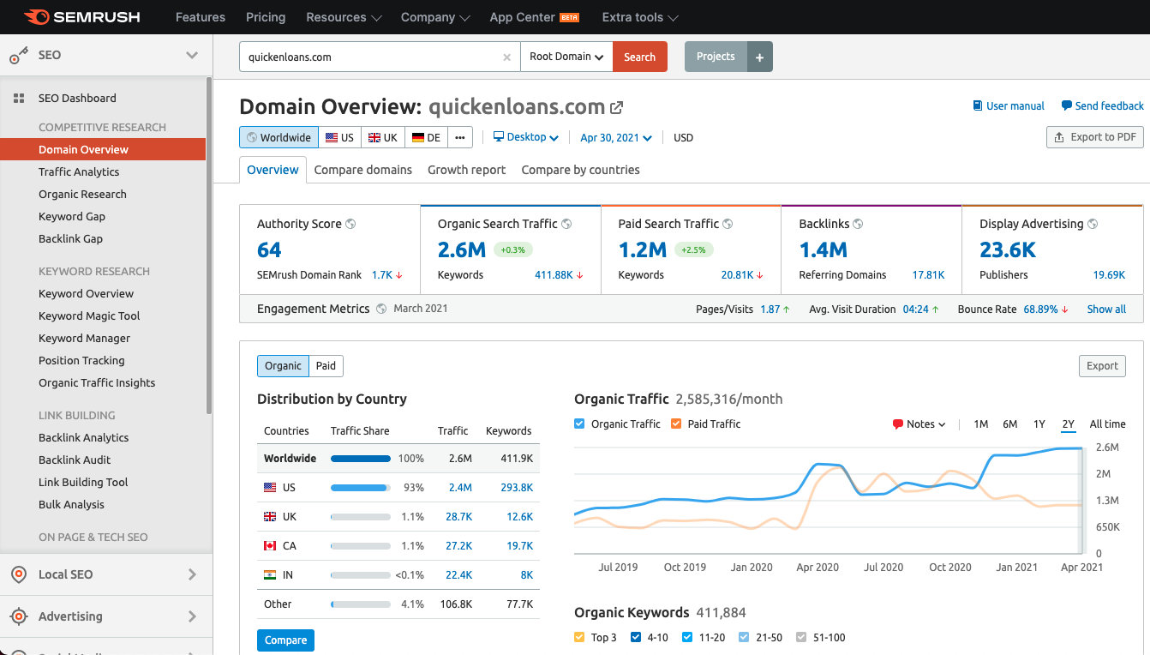Viewport: 1150px width, 655px height.
Task: Click the chart Export button
Action: [x=1102, y=366]
